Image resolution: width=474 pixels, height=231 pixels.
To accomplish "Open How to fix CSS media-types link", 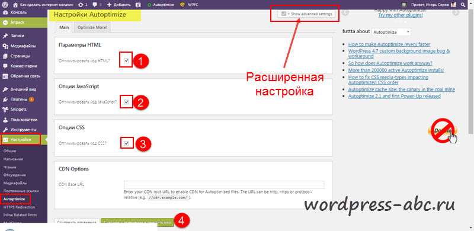I will tap(388, 80).
